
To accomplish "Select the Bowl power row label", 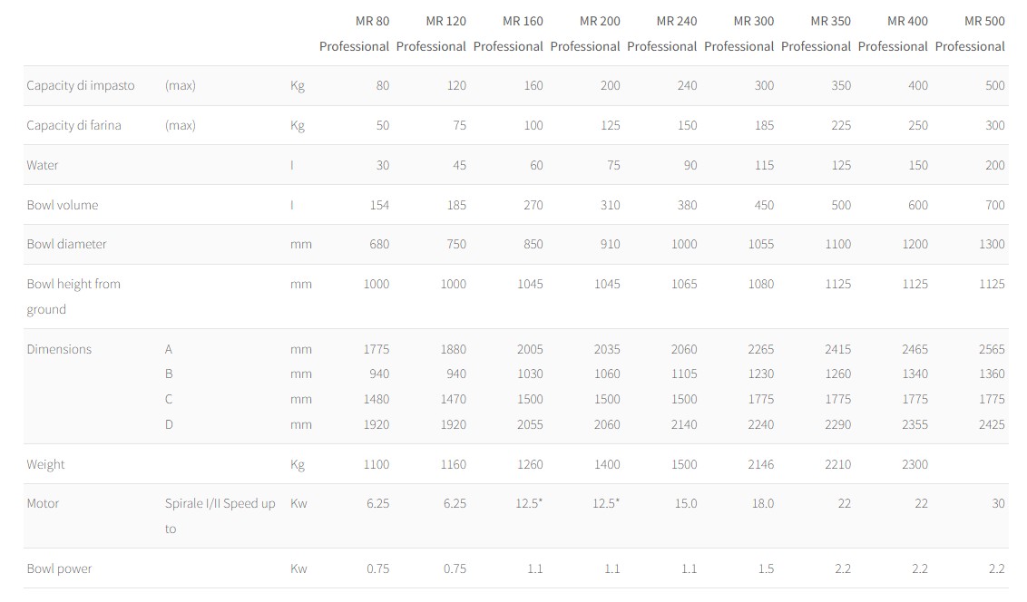I will pos(59,568).
